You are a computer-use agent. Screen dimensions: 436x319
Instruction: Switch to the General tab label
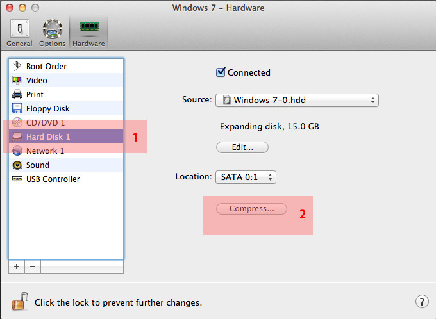(19, 44)
